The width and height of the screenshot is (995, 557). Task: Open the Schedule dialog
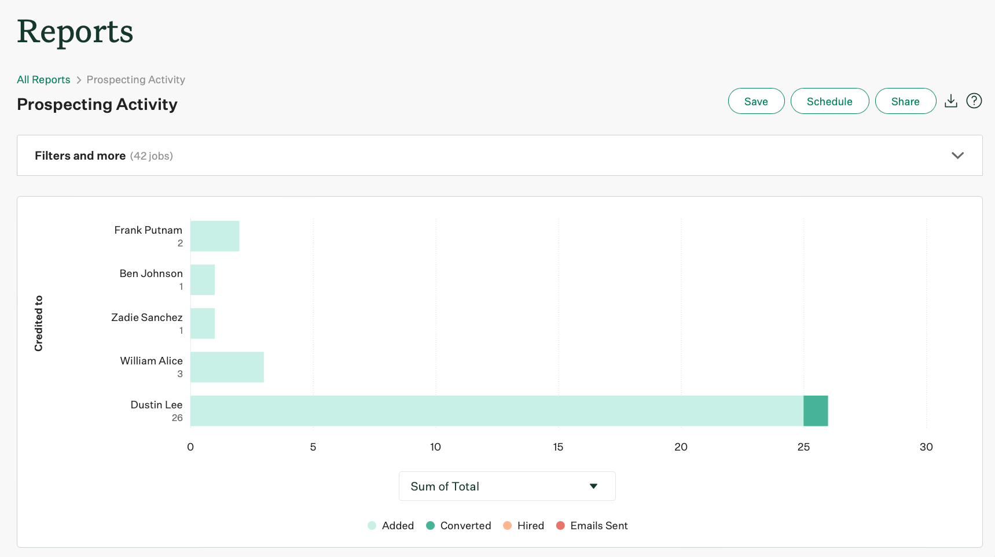coord(829,101)
